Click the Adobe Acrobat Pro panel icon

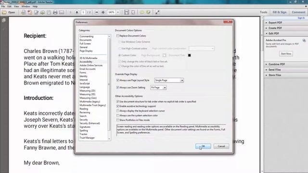(x=304, y=40)
